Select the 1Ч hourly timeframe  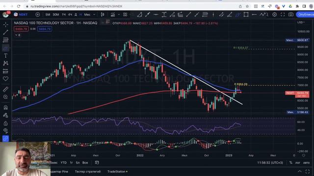(64, 15)
